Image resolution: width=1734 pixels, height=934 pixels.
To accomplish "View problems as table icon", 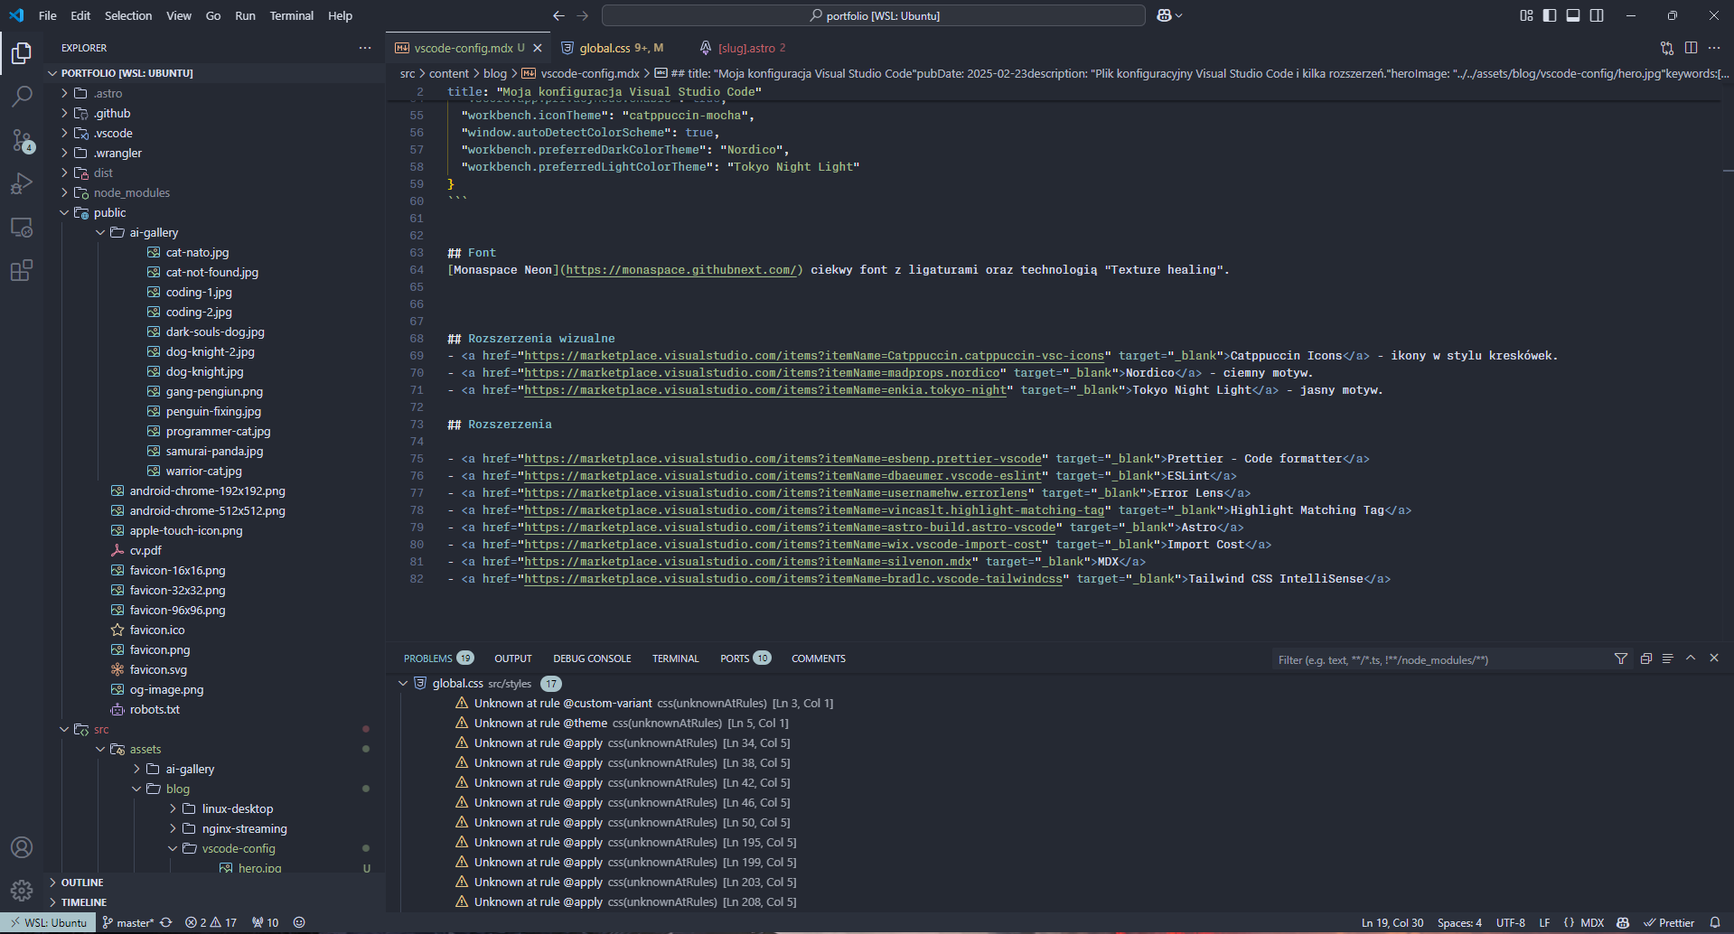I will [1668, 658].
